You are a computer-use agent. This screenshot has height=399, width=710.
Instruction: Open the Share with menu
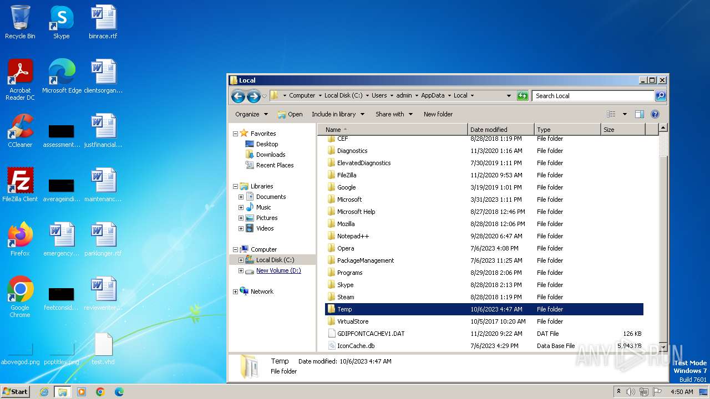pyautogui.click(x=394, y=114)
